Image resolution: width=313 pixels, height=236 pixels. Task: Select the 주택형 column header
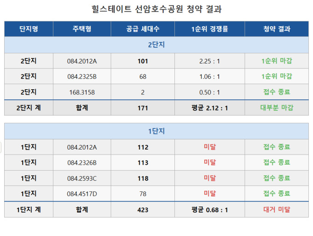coord(81,29)
